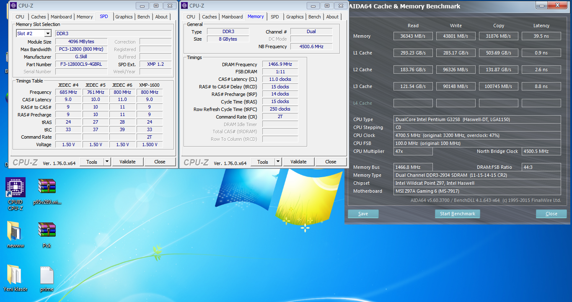The image size is (572, 302).
Task: Click the Tools button in the Memory CPU-Z window
Action: click(x=263, y=162)
